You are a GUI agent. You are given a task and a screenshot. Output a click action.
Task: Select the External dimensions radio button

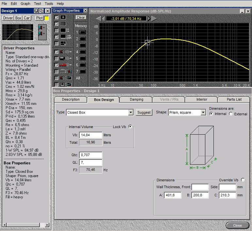[231, 114]
